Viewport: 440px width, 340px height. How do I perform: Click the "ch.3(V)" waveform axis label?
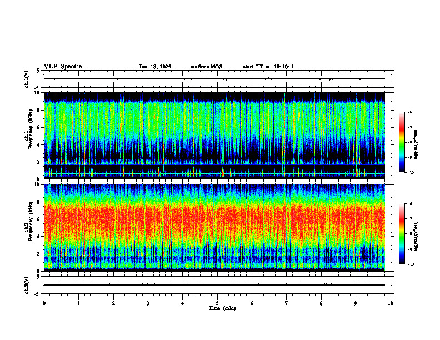[x=27, y=285]
